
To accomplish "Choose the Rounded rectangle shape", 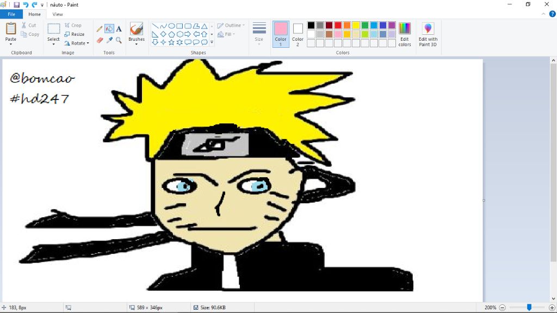I will pyautogui.click(x=188, y=26).
